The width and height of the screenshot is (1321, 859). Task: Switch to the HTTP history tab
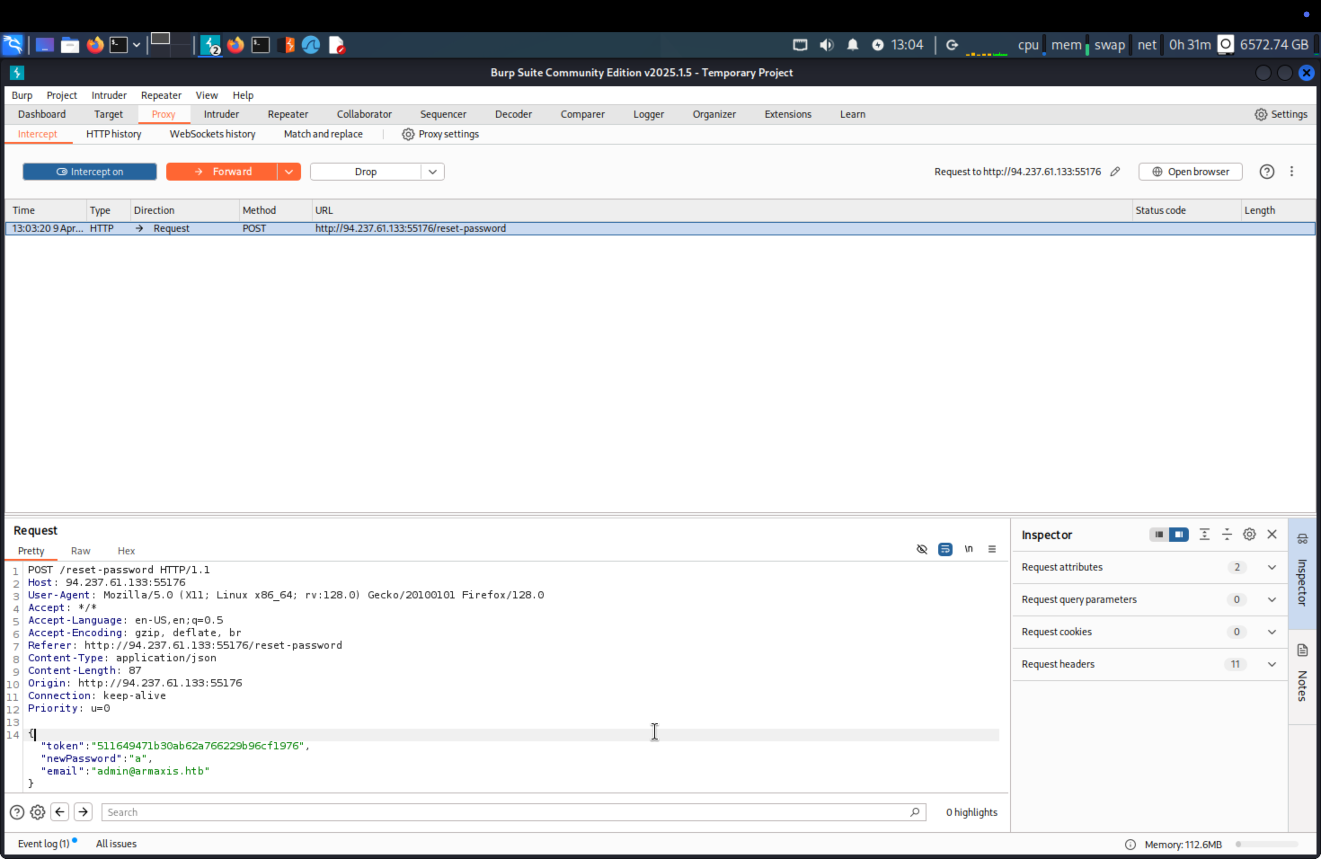(x=114, y=134)
